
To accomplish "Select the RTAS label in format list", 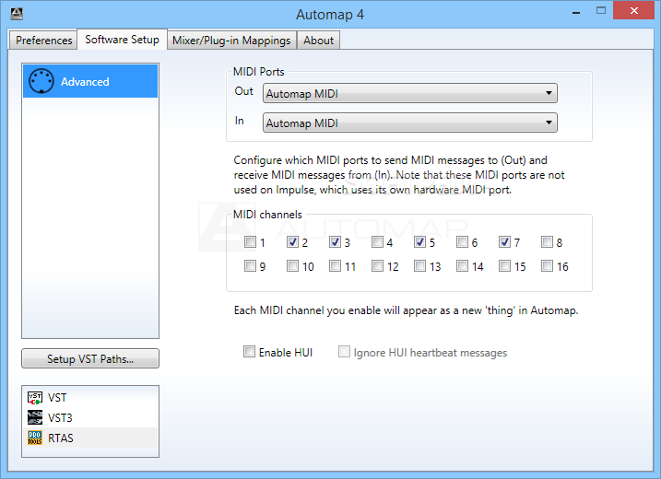I will tap(61, 438).
